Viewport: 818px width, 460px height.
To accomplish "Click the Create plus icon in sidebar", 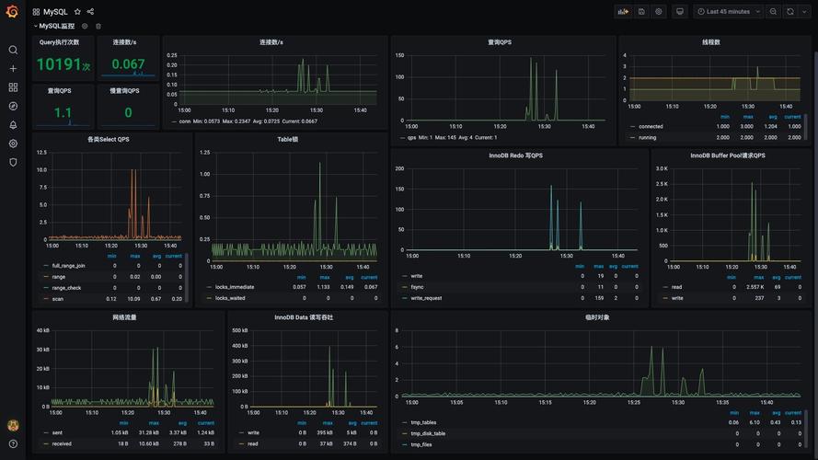I will point(13,68).
